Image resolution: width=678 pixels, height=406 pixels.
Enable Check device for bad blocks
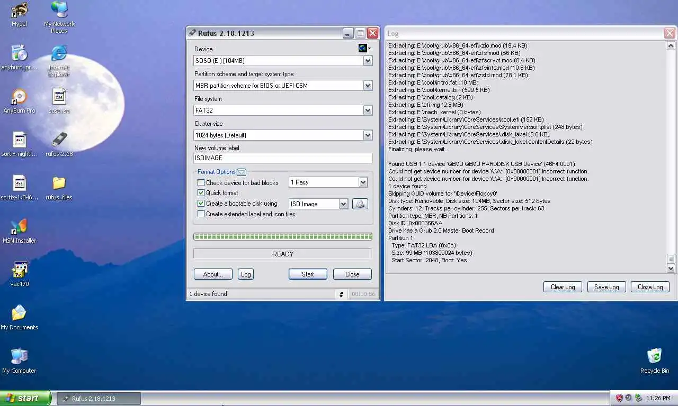[201, 182]
